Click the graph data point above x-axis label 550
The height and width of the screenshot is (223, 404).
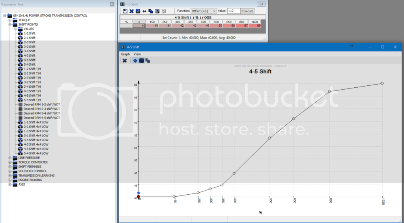click(270, 138)
